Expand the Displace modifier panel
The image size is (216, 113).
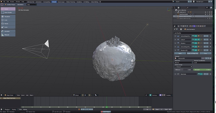tap(175, 43)
